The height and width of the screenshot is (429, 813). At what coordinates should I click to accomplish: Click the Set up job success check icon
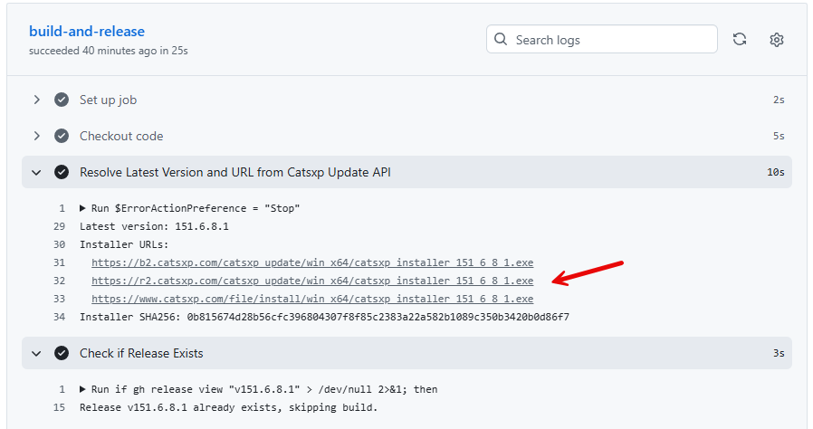[x=62, y=100]
